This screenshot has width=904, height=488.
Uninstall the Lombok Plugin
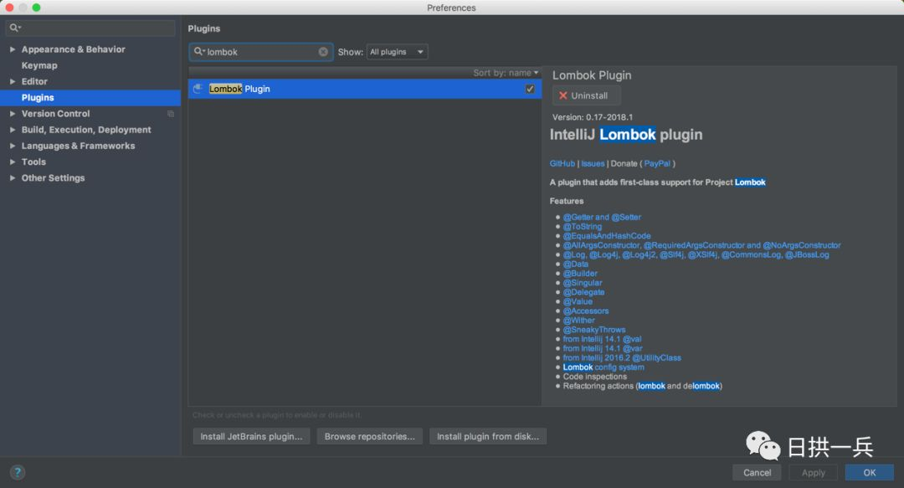click(x=586, y=95)
